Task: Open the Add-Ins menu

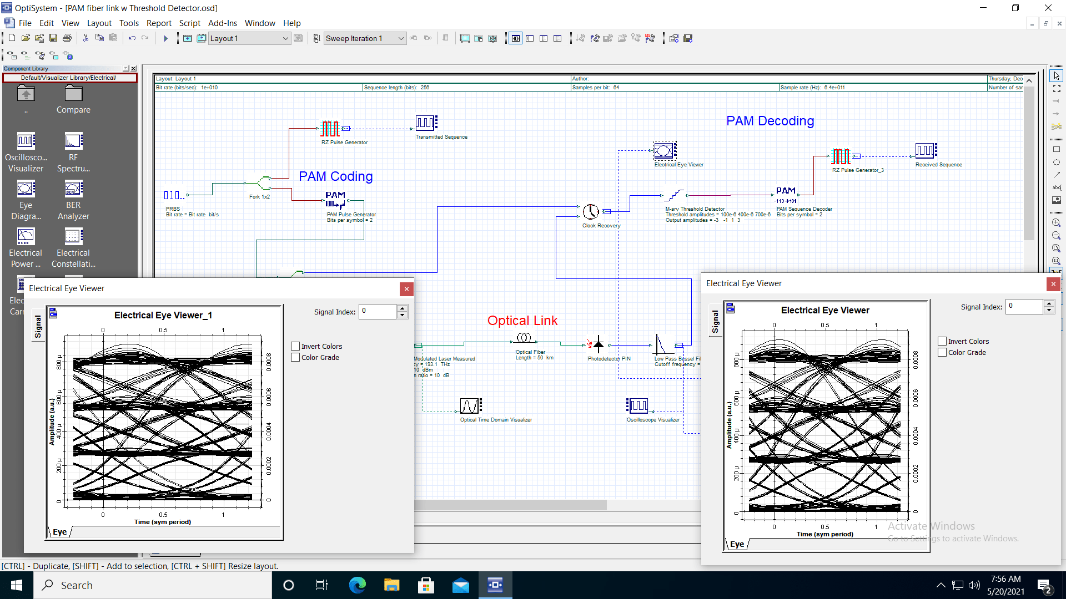Action: [222, 23]
